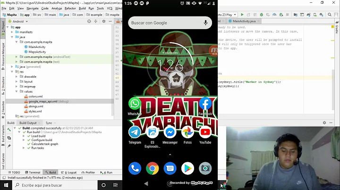Open the File menu
340x190 pixels.
pos(4,8)
